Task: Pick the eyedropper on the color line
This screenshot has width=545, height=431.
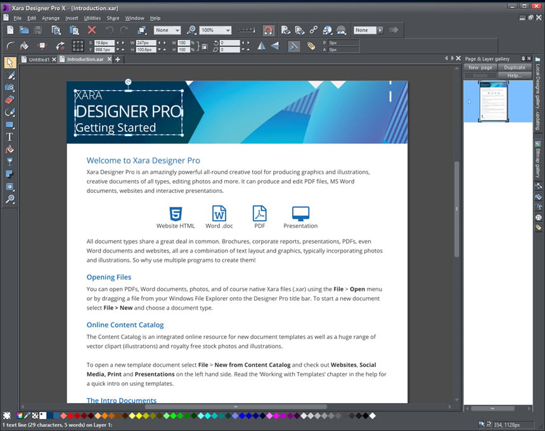Action: coord(27,415)
